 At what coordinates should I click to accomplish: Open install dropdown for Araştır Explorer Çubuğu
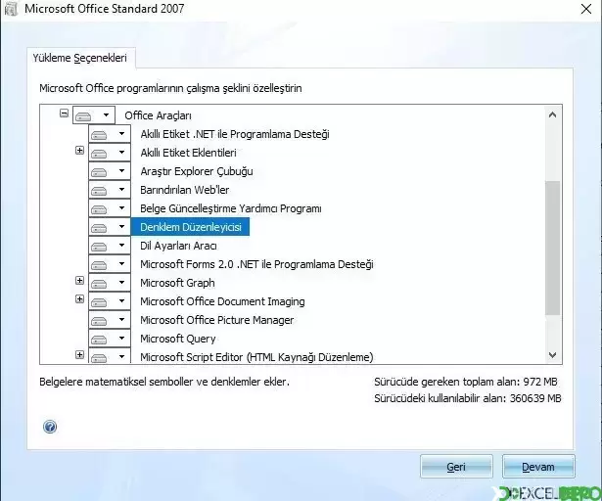pyautogui.click(x=110, y=171)
